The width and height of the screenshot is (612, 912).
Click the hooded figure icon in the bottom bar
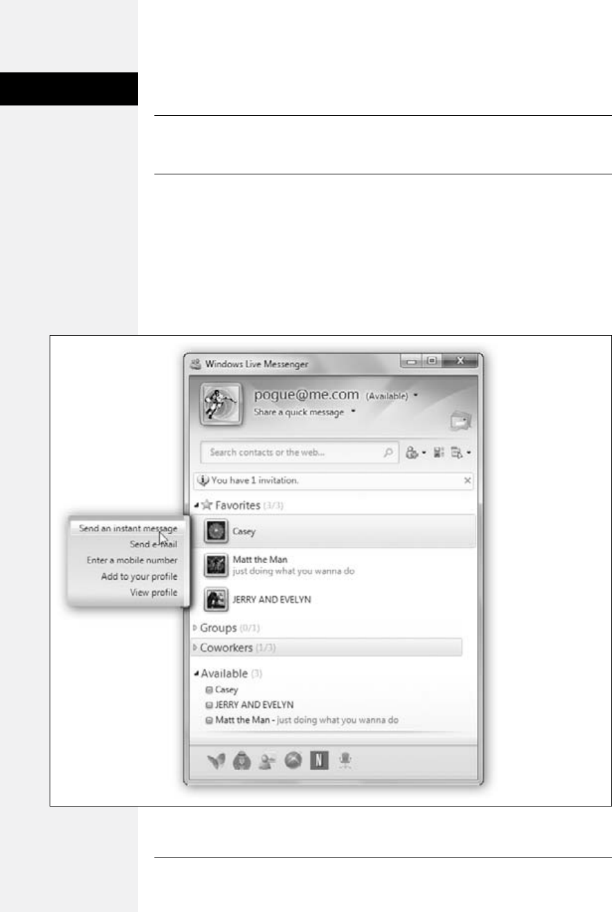coord(242,761)
